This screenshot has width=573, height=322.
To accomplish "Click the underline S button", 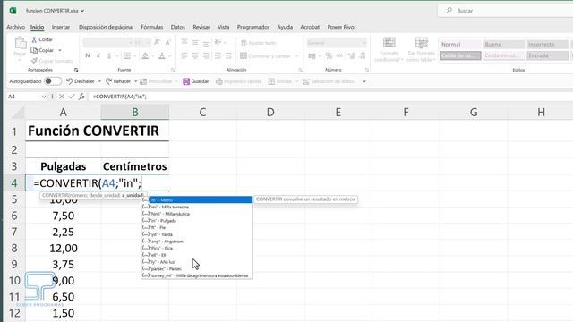I will 109,55.
